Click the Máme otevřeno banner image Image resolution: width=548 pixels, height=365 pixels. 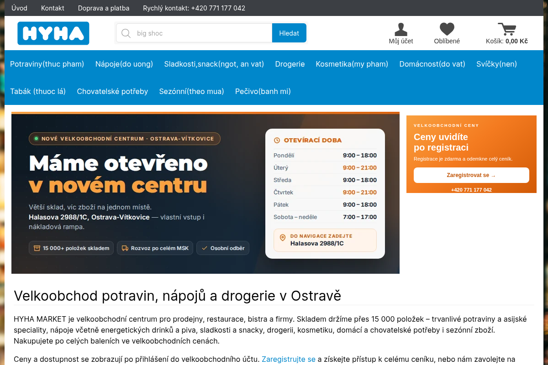pyautogui.click(x=205, y=193)
